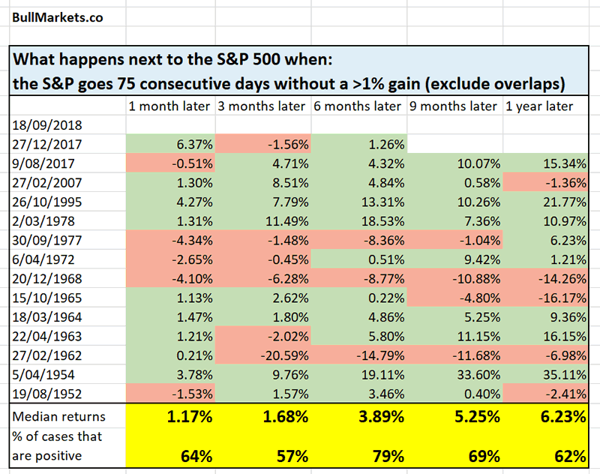Select the 18/09/2018 date cell
600x474 pixels.
click(x=46, y=126)
